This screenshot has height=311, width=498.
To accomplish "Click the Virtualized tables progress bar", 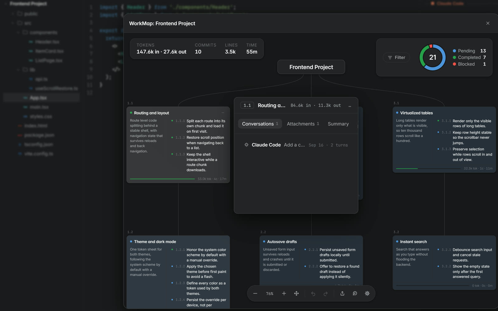I will (428, 169).
